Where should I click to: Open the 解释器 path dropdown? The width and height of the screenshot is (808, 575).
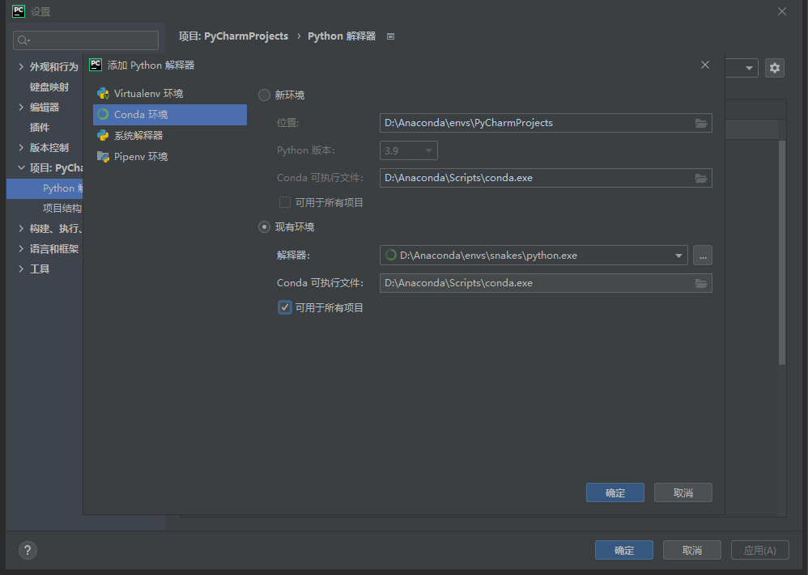[x=679, y=255]
